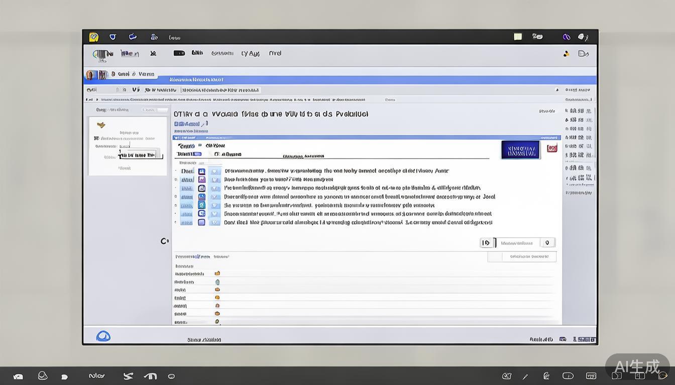Click the blue round icon at window bottom-left

click(x=103, y=336)
